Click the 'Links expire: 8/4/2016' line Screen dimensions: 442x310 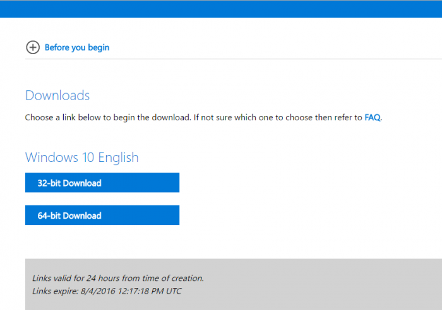click(107, 291)
